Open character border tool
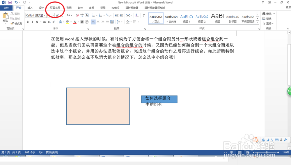This screenshot has height=165, width=291. click(x=87, y=15)
